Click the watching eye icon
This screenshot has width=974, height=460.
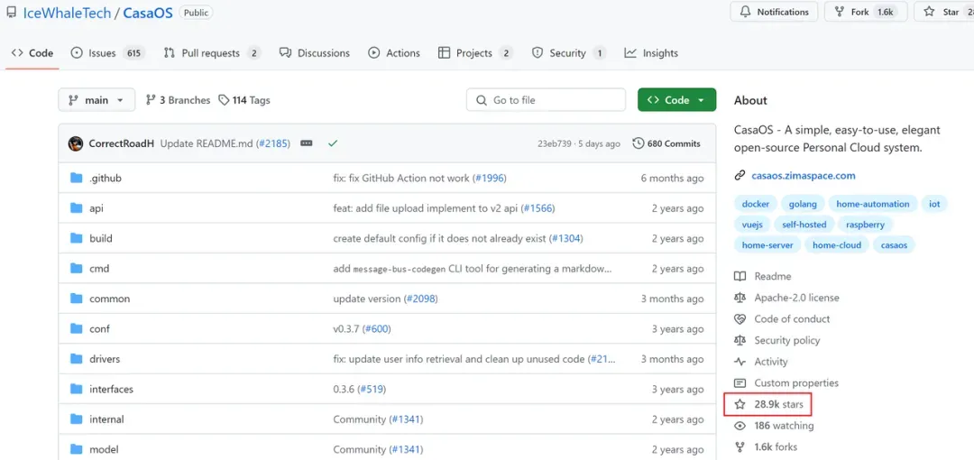(x=740, y=426)
